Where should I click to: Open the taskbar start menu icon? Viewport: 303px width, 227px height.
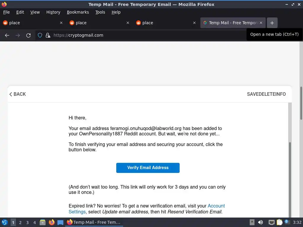pos(4,222)
